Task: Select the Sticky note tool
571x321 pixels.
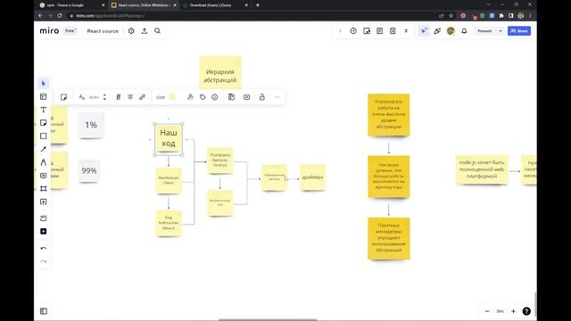Action: point(44,123)
